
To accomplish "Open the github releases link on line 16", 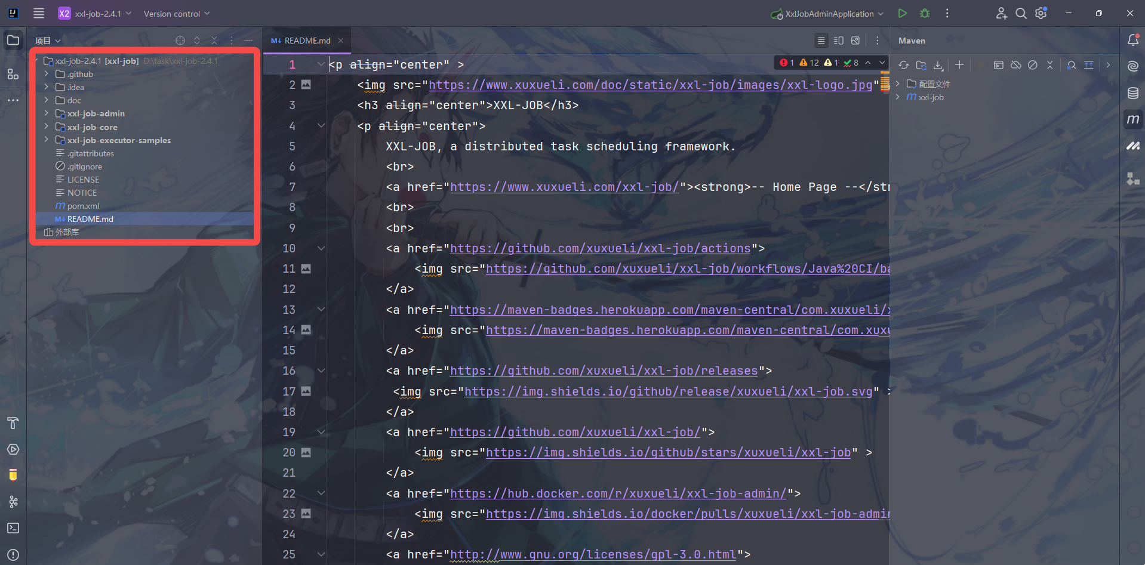I will [x=604, y=371].
